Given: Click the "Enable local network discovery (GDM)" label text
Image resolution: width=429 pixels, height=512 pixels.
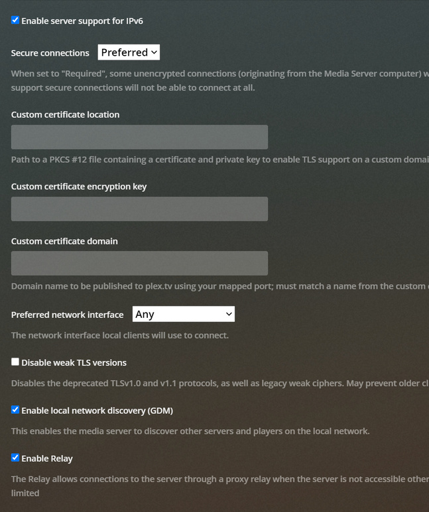Looking at the screenshot, I should pos(97,411).
